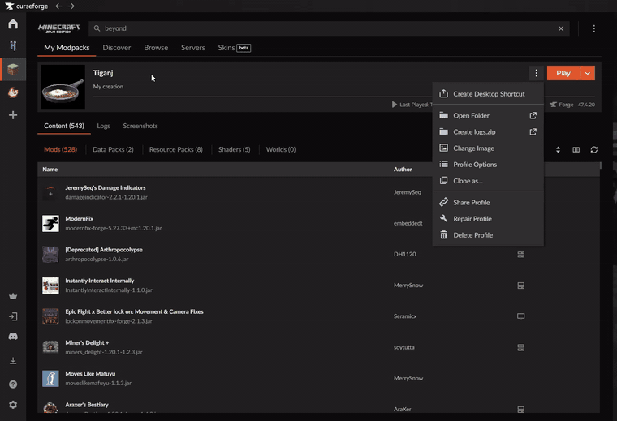Open the Browse tab
This screenshot has width=617, height=421.
(156, 48)
